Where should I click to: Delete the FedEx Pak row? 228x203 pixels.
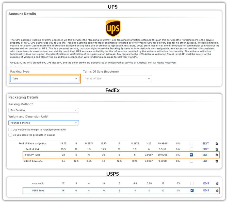[x=217, y=149]
